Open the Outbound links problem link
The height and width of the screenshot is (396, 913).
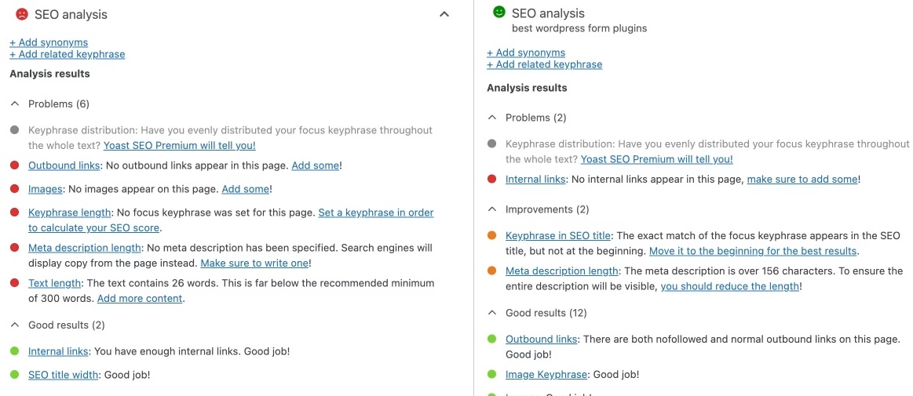point(64,165)
